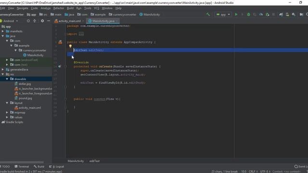This screenshot has height=173, width=308.
Task: Select the ic_launcher_background file
Action: [x=33, y=88]
